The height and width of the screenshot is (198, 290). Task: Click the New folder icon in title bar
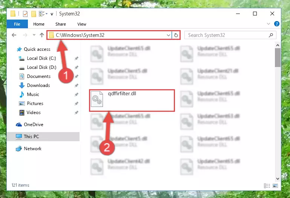(34, 14)
